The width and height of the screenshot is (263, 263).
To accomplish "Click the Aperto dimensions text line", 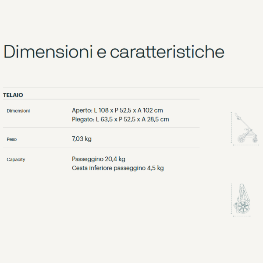I will (x=117, y=110).
